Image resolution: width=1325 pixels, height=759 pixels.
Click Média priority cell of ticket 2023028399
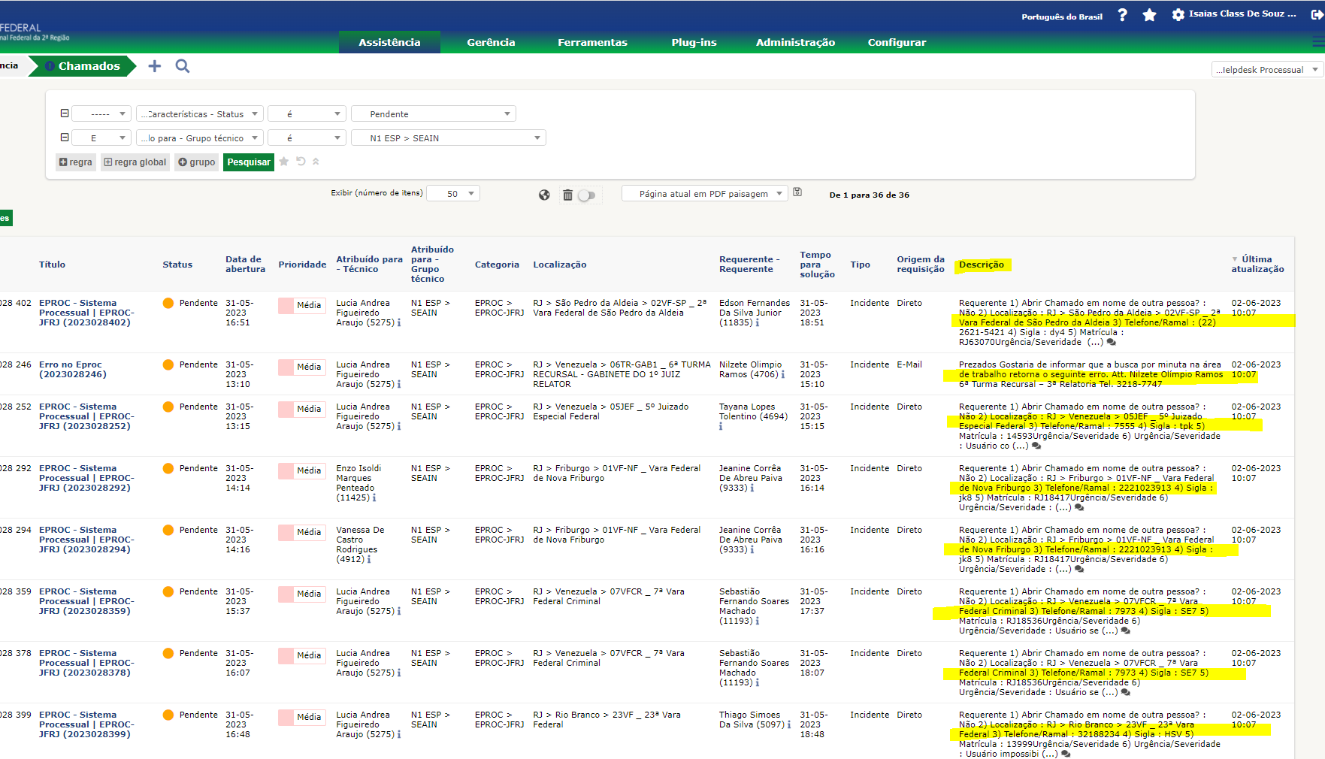pyautogui.click(x=302, y=717)
